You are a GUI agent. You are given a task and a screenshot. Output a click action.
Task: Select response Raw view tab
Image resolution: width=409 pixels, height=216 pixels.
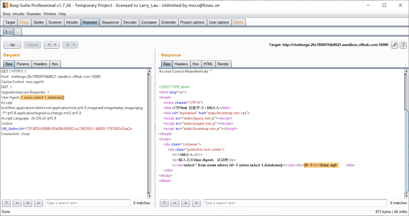tap(167, 64)
